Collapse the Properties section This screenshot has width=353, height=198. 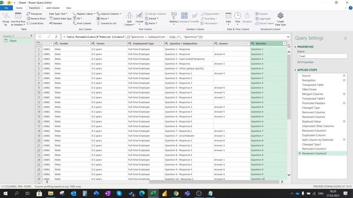pos(296,47)
